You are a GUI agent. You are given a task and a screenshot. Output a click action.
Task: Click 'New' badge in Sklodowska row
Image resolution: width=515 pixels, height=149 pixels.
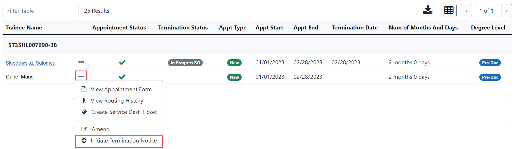tap(234, 63)
